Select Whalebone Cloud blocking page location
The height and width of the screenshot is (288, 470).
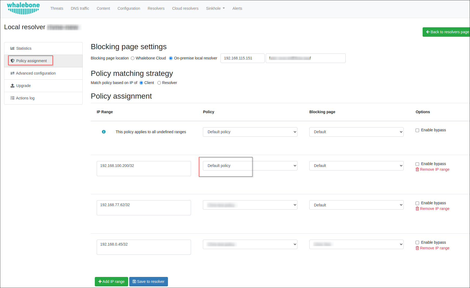(133, 58)
